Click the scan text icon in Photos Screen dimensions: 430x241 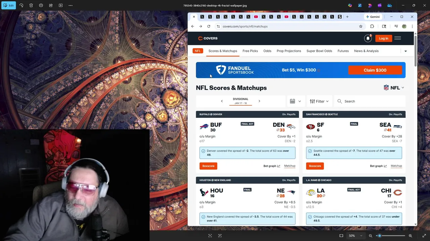(x=220, y=236)
